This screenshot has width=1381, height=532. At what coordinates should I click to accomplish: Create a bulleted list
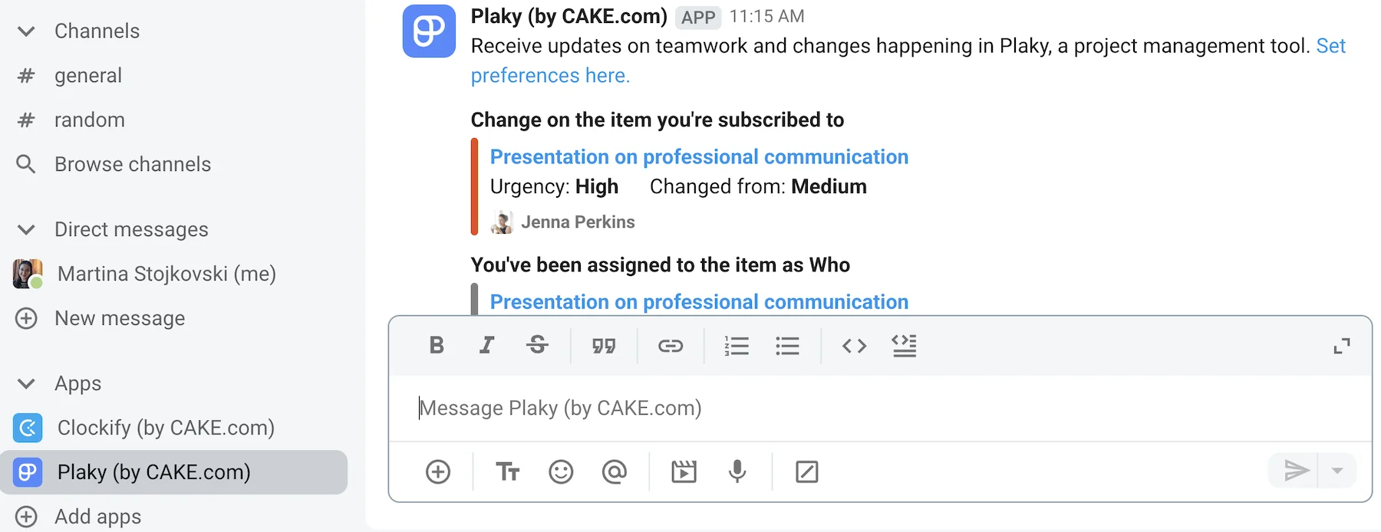tap(787, 346)
